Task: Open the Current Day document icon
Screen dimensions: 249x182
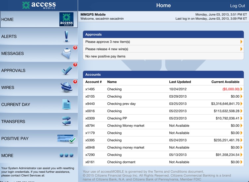Action: click(66, 104)
